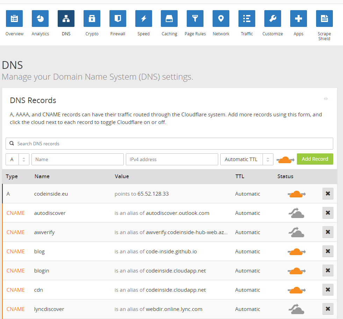Image resolution: width=343 pixels, height=319 pixels.
Task: Open the Traffic list icon
Action: pos(247,19)
